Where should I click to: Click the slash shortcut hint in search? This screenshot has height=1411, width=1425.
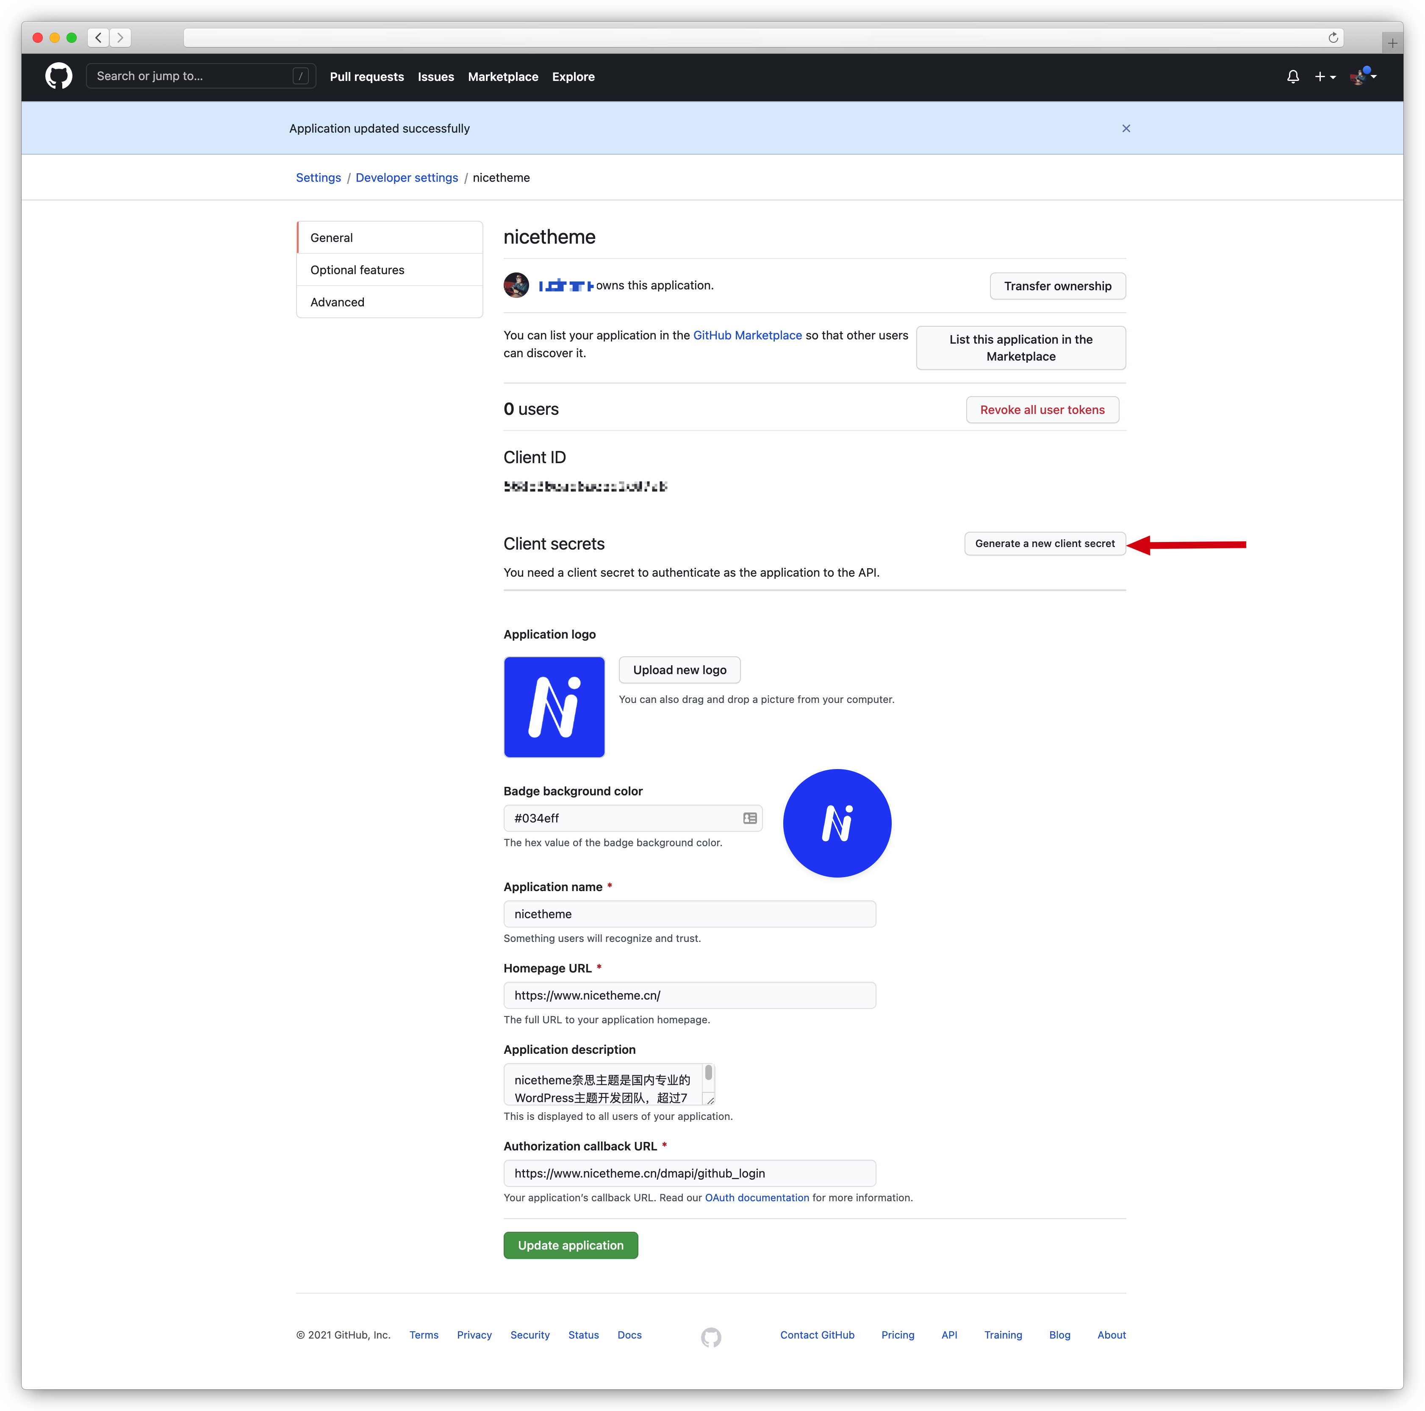tap(300, 76)
